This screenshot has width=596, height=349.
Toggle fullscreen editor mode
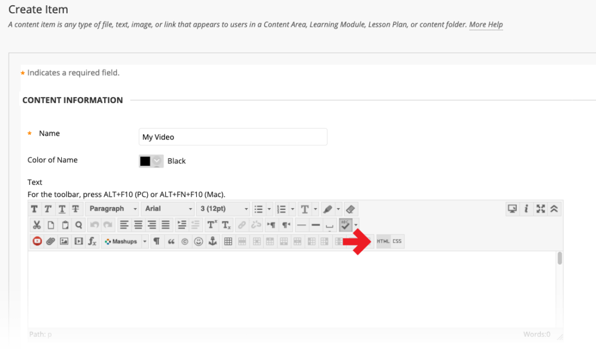541,209
